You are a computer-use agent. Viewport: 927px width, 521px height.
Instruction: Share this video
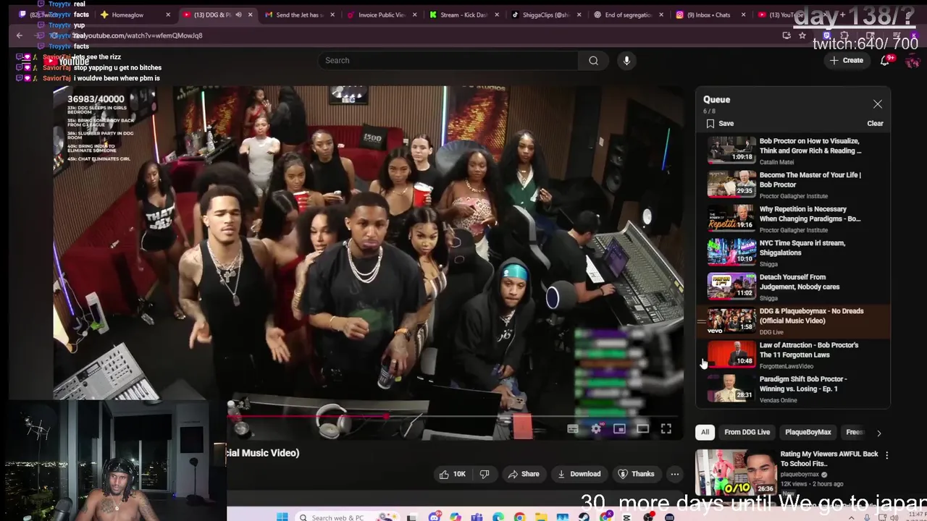point(524,474)
